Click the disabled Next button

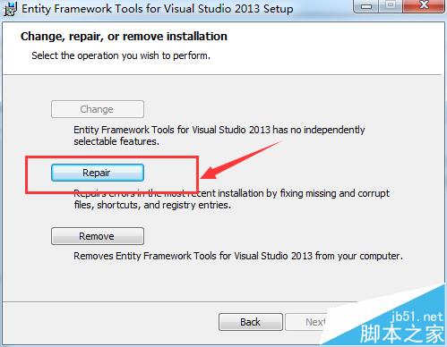[307, 322]
